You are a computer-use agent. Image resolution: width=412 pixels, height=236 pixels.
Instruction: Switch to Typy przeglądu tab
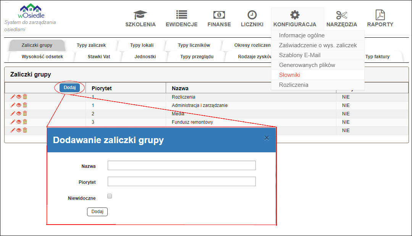[197, 57]
